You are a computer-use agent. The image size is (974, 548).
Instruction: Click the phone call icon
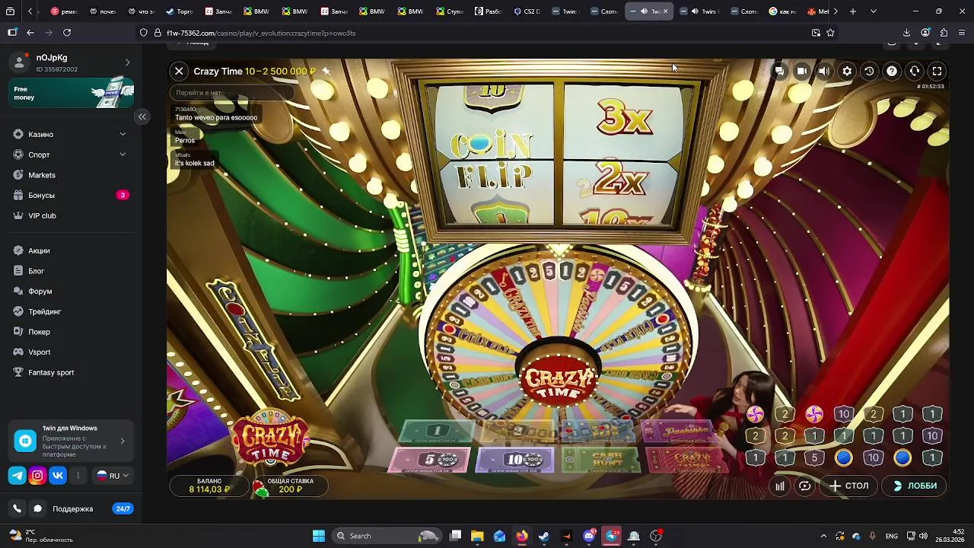pyautogui.click(x=17, y=508)
